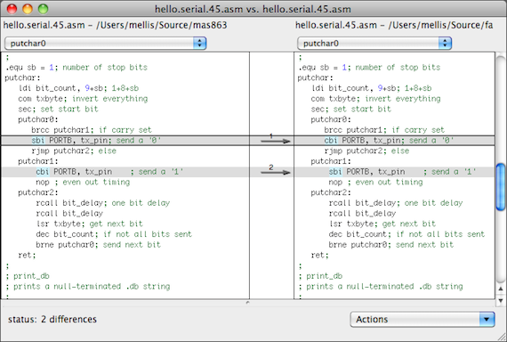The image size is (507, 342).
Task: Click right 'nop ; even out timing' line
Action: 375,182
